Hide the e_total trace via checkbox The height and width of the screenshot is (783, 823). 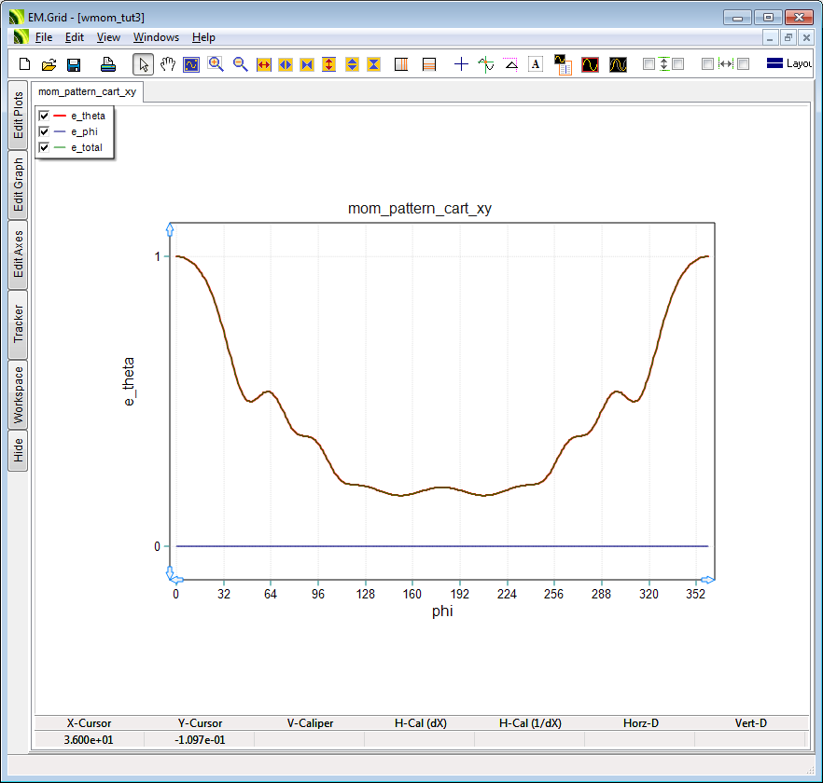pos(44,147)
